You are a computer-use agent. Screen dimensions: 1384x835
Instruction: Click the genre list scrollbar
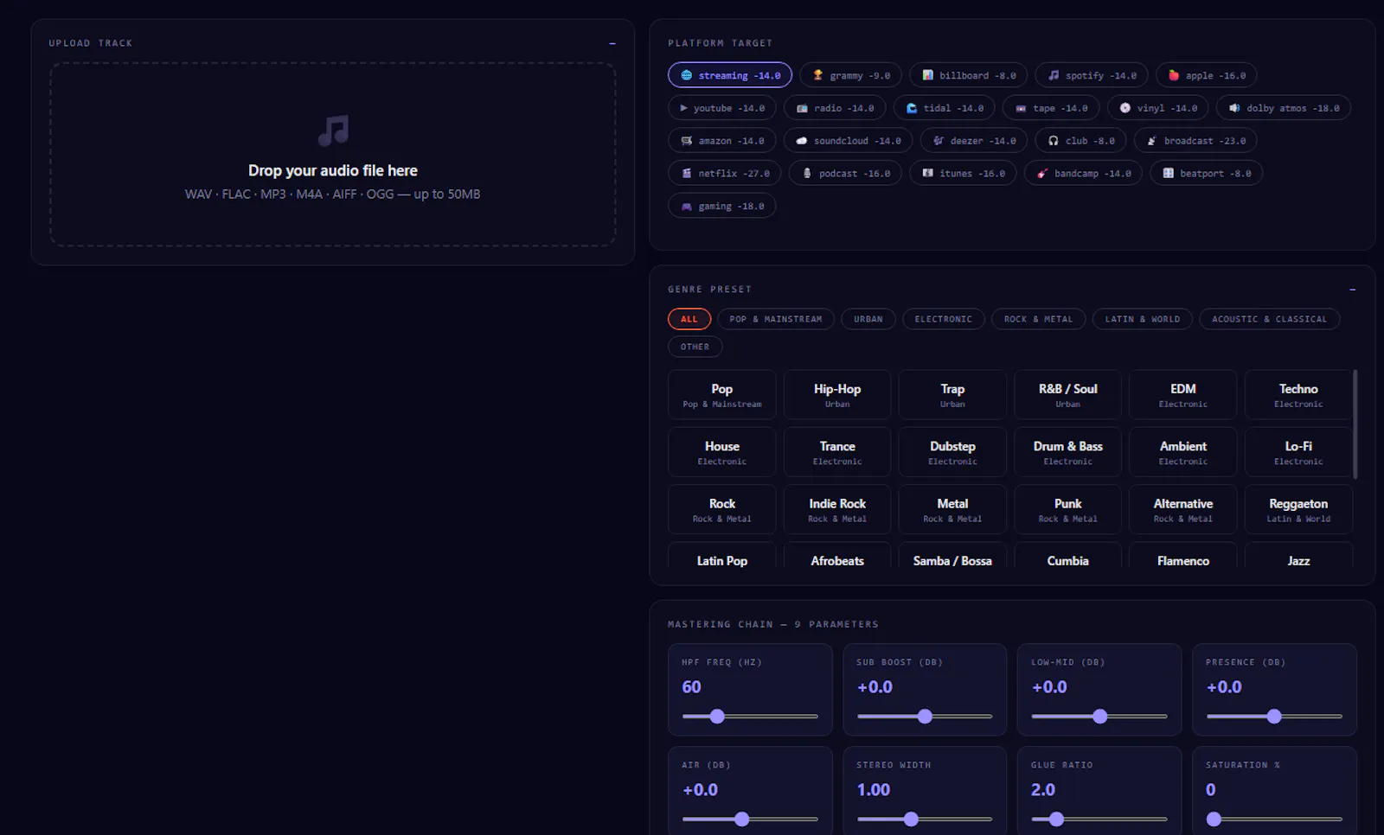point(1355,424)
